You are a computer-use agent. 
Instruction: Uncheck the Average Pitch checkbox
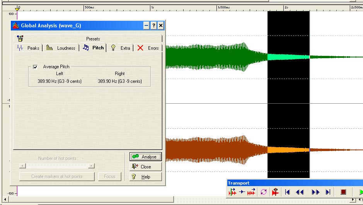(36, 67)
